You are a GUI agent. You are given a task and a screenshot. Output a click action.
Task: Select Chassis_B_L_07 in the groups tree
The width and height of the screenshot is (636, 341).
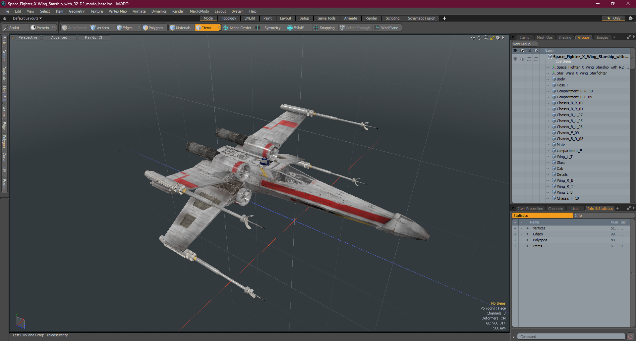pos(569,115)
